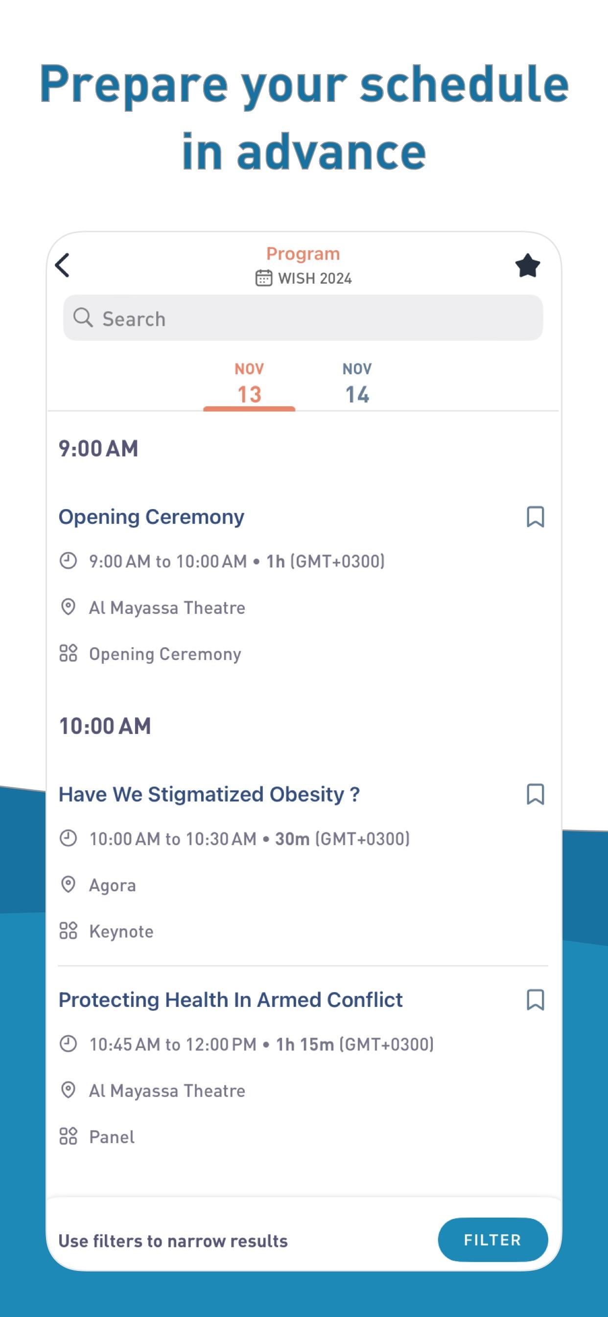Open Have We Stigmatized Obesity details
Screen dimensions: 608x1317
coord(210,794)
